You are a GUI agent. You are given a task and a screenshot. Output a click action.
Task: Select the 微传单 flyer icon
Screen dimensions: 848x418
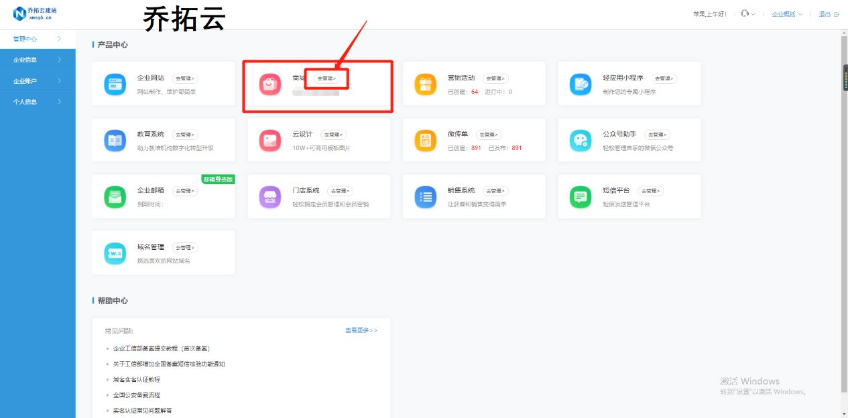(426, 140)
